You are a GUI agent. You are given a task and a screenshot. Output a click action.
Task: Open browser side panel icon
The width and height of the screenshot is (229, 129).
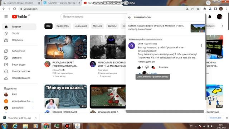coord(215,9)
